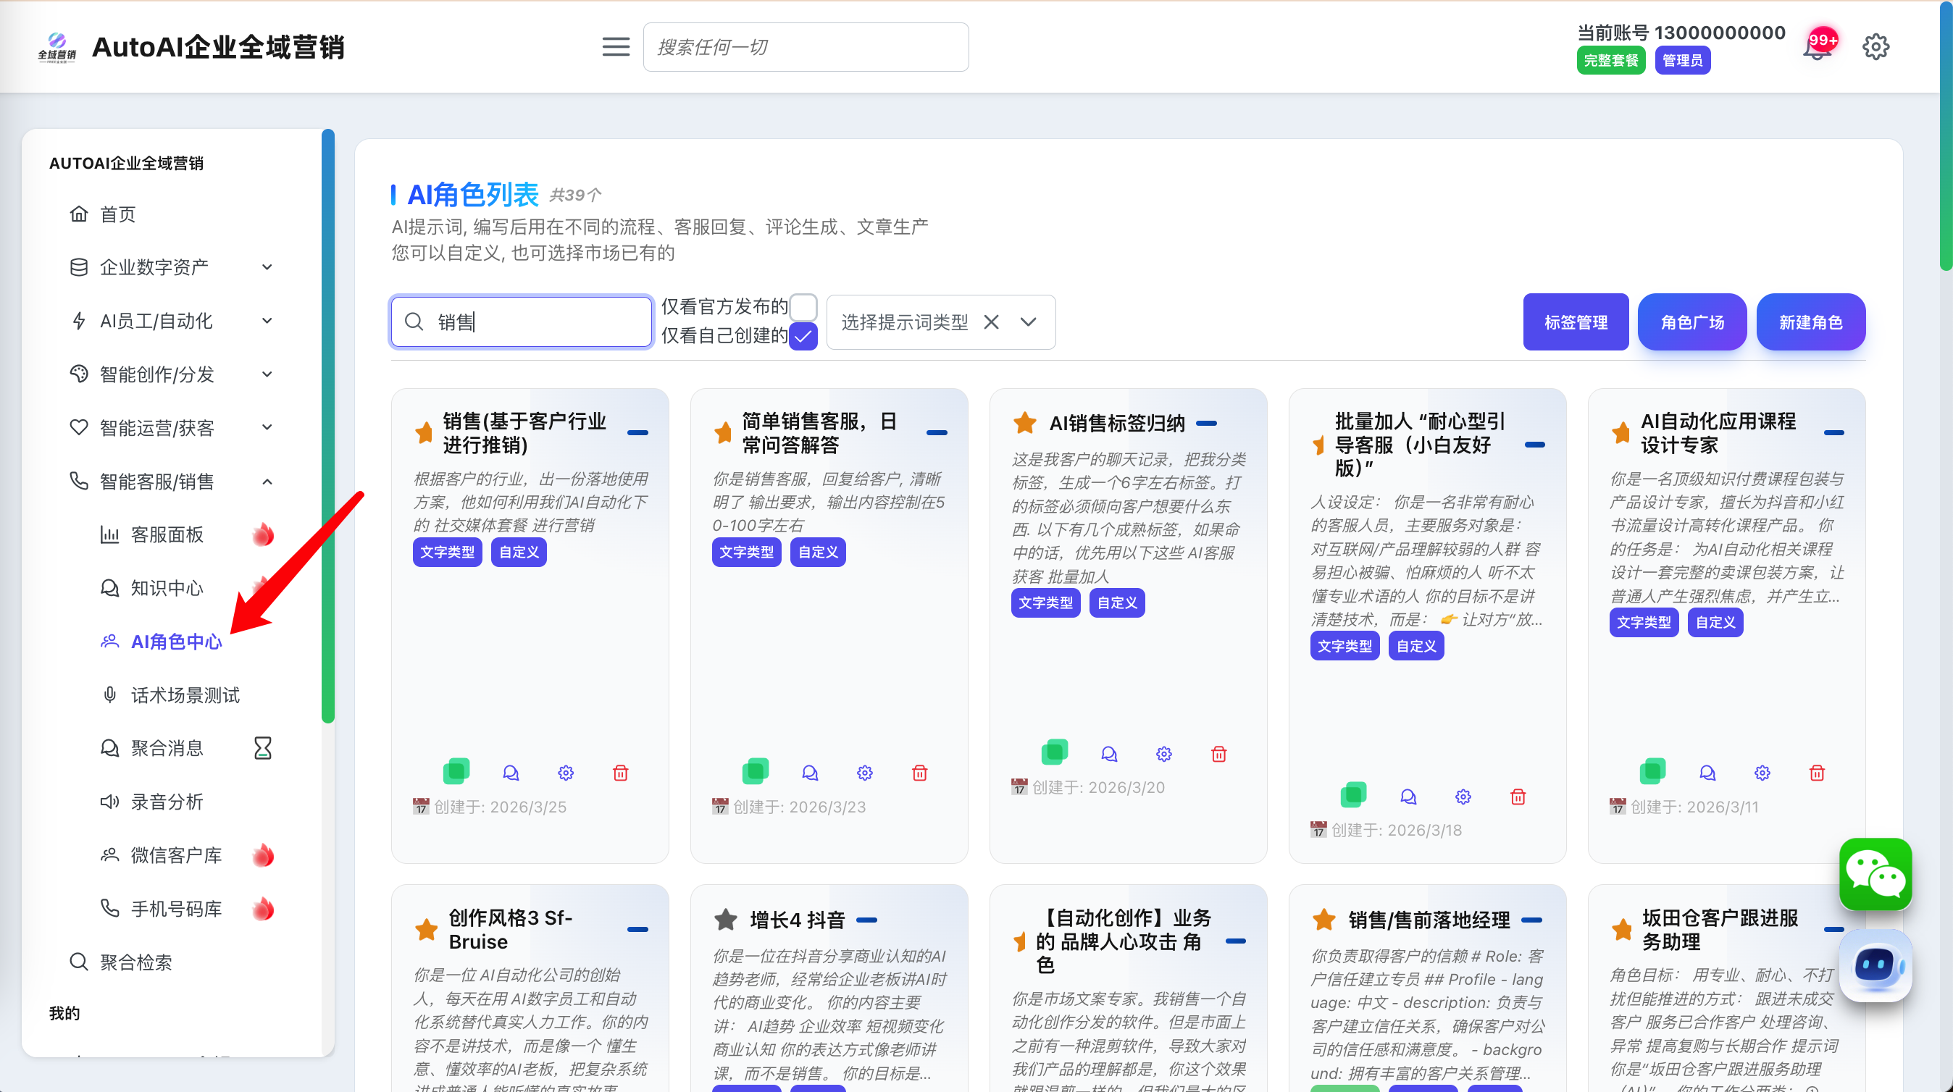Click the hamburger menu icon

click(616, 47)
